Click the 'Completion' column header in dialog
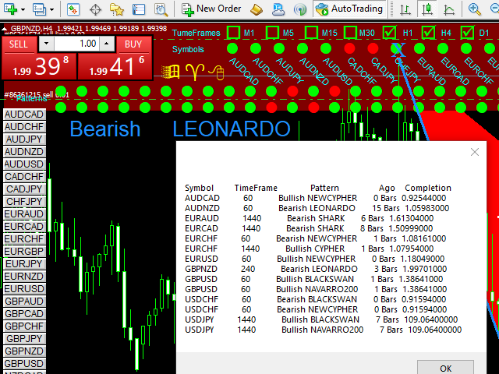This screenshot has height=374, width=499. [428, 188]
